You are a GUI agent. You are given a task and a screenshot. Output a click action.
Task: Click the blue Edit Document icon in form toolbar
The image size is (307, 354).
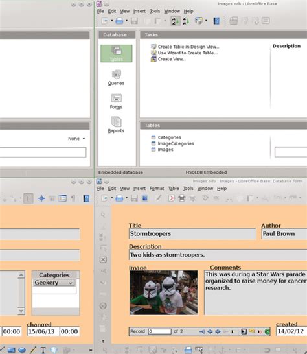pyautogui.click(x=145, y=198)
